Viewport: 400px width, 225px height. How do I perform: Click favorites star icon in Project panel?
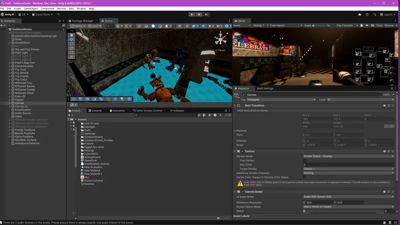tap(220, 115)
